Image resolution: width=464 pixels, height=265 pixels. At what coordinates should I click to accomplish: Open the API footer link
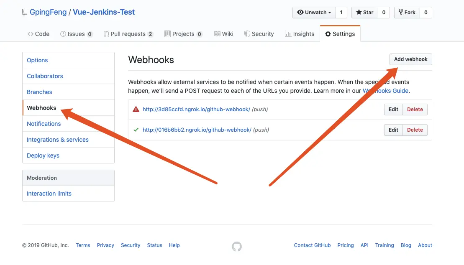tap(364, 245)
